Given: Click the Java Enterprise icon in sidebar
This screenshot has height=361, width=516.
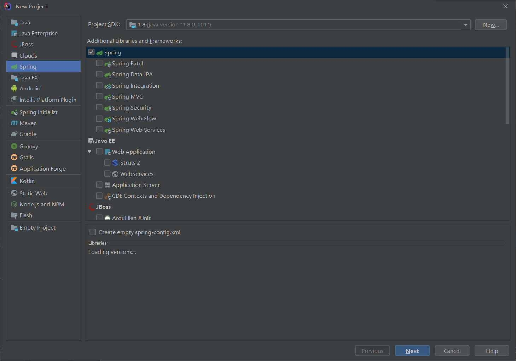Looking at the screenshot, I should pyautogui.click(x=14, y=34).
